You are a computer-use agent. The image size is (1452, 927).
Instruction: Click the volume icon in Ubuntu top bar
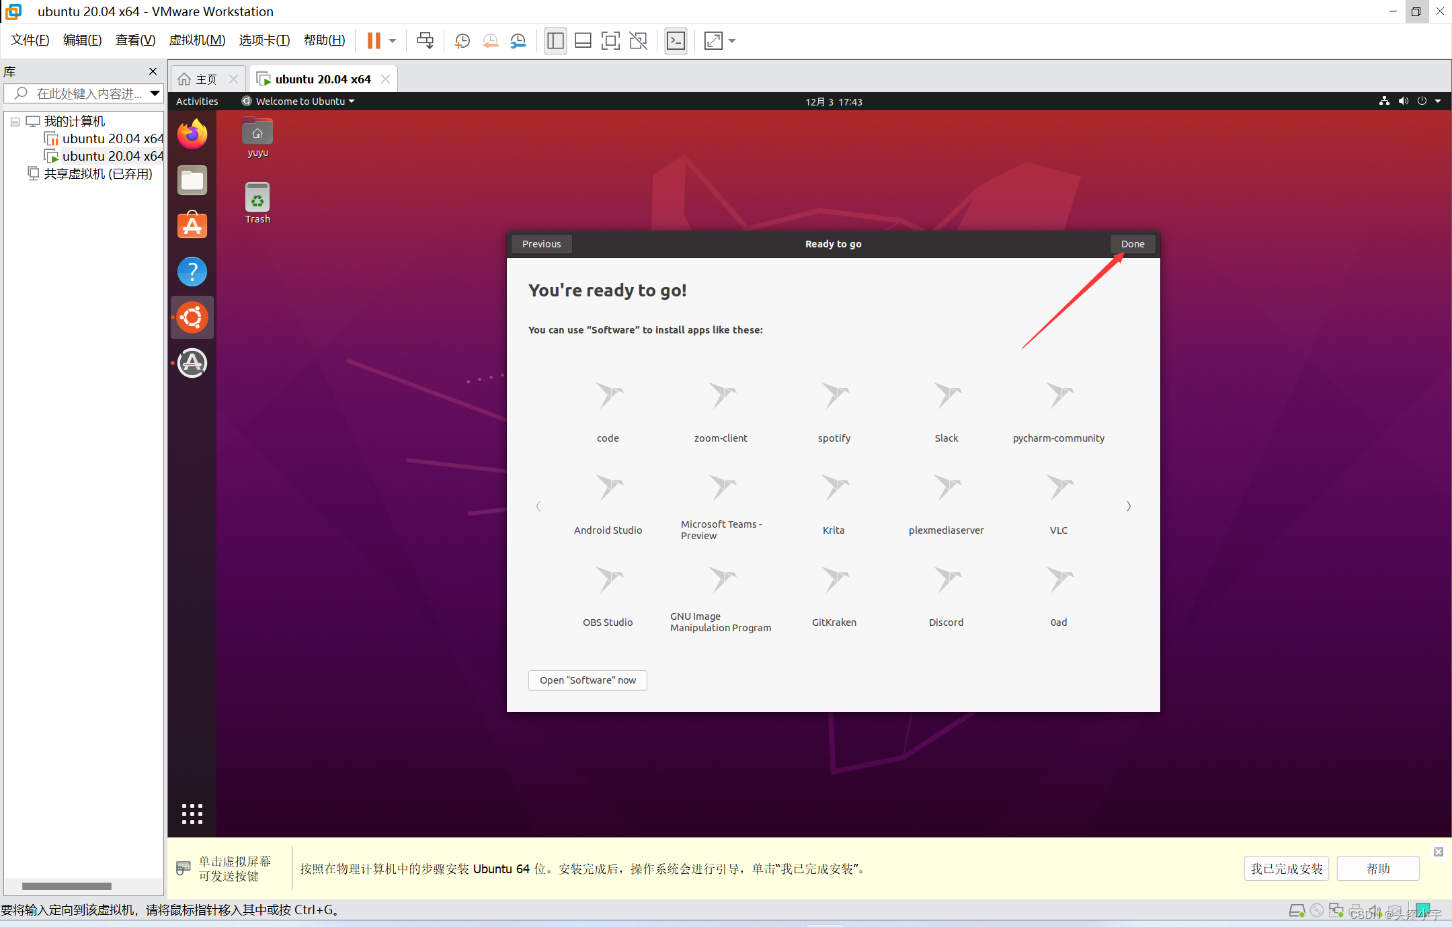click(1404, 102)
